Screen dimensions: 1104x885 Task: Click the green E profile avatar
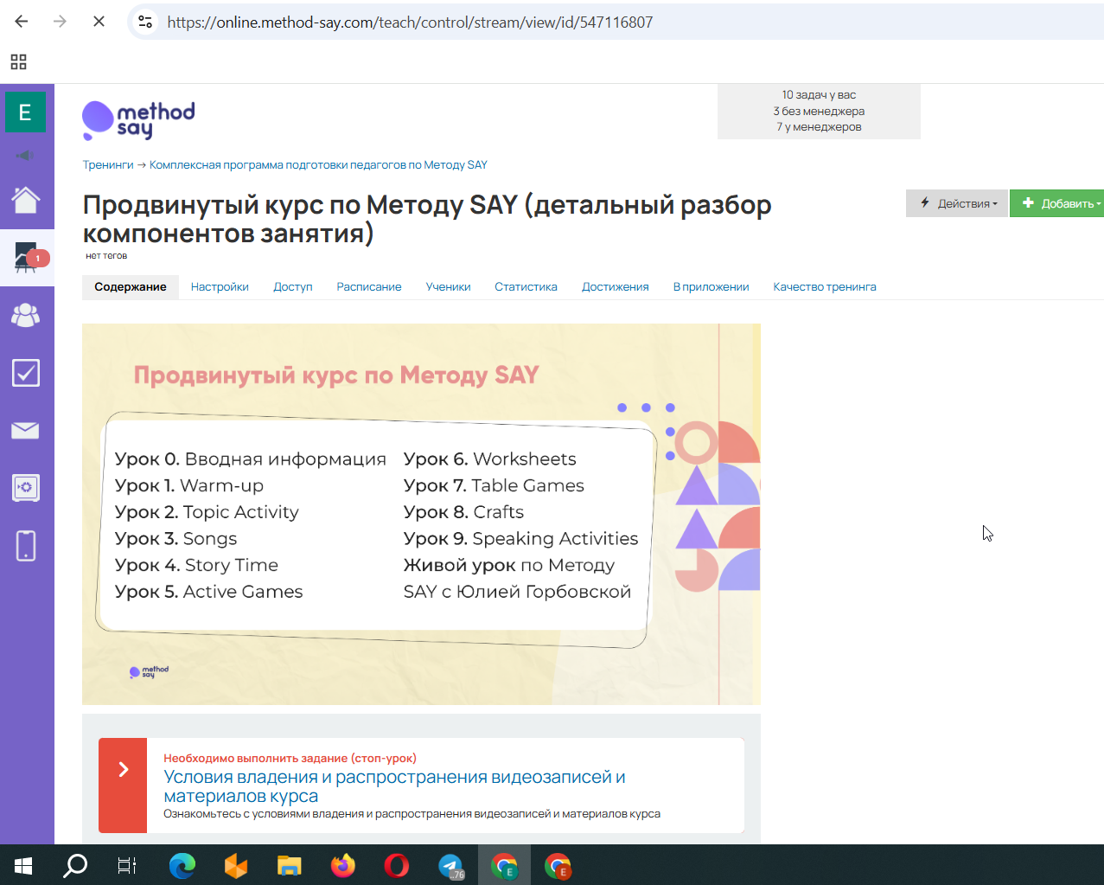point(25,112)
